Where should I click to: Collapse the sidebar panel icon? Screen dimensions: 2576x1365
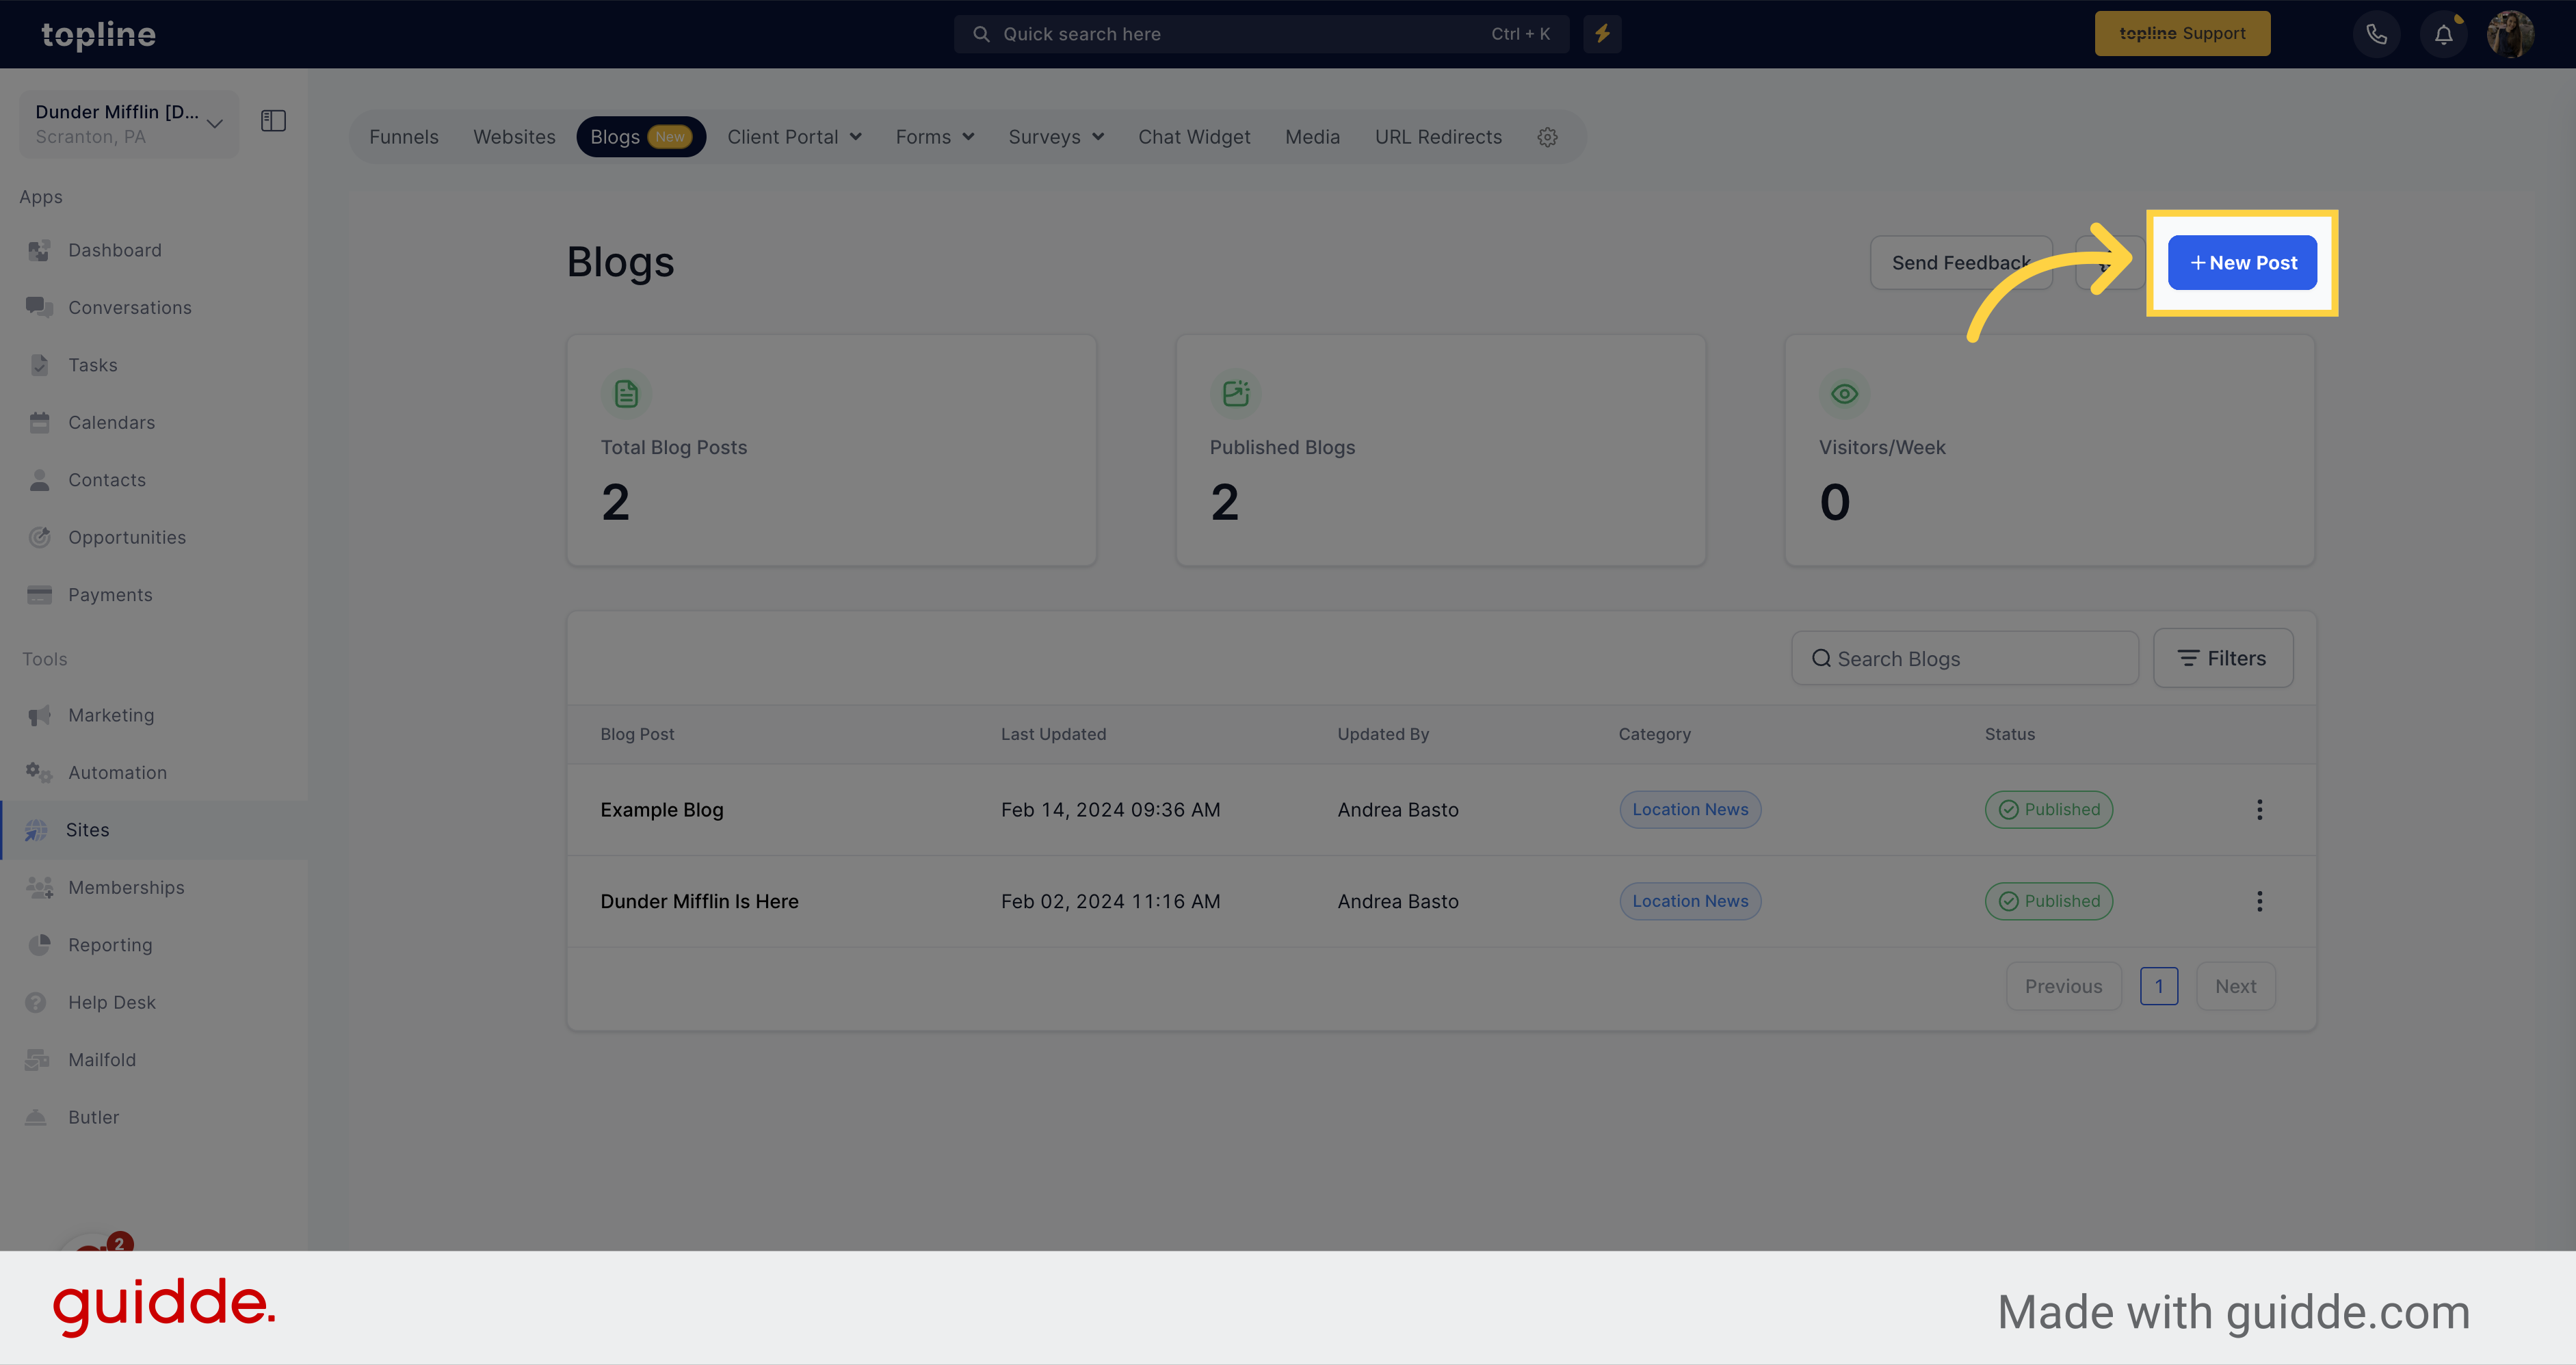pos(273,121)
